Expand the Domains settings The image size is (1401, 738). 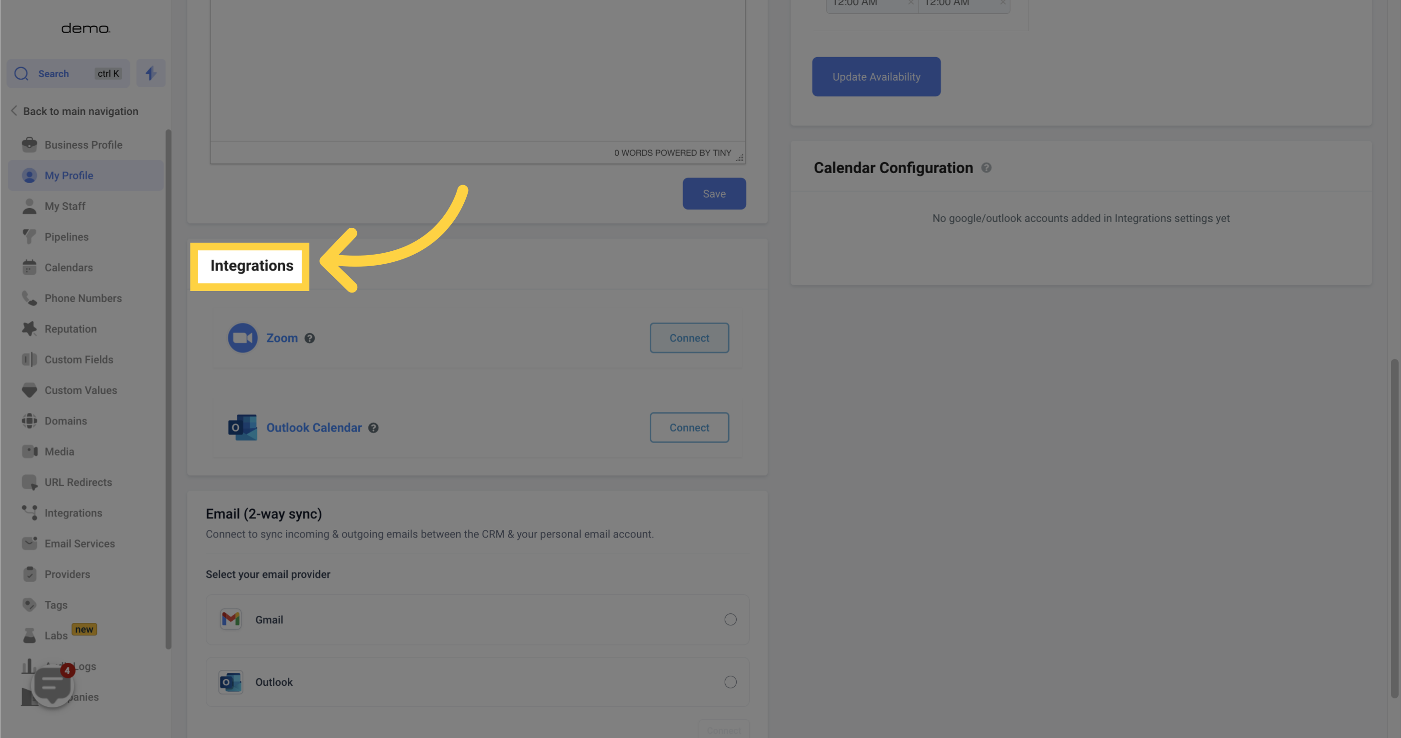click(66, 422)
